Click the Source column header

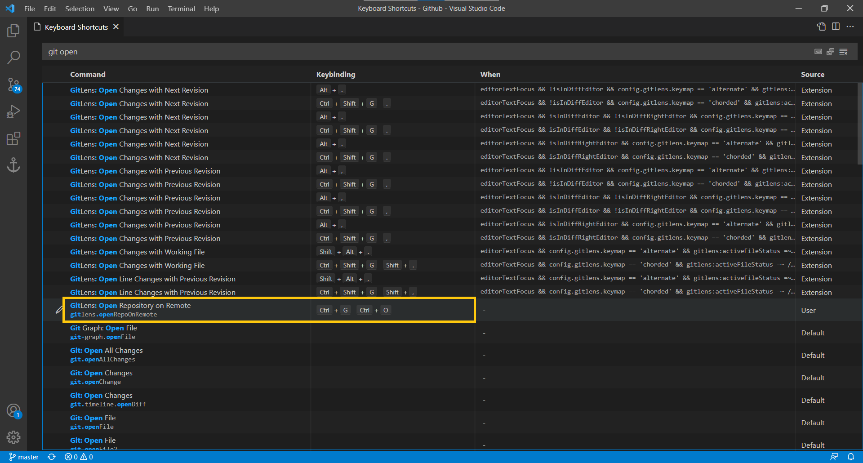coord(812,75)
